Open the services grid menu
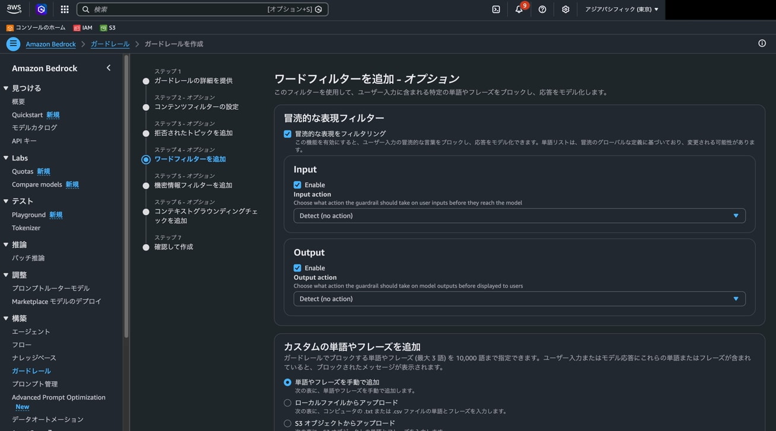 click(65, 9)
